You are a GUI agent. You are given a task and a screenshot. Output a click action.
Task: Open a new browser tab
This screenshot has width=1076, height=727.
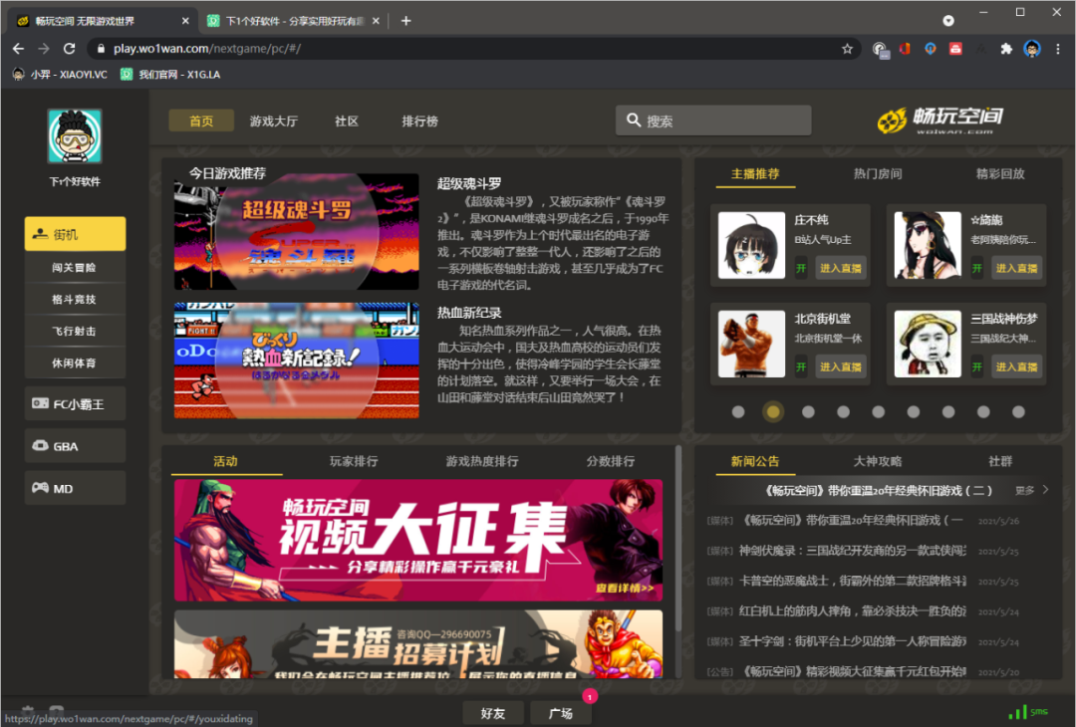click(x=406, y=21)
